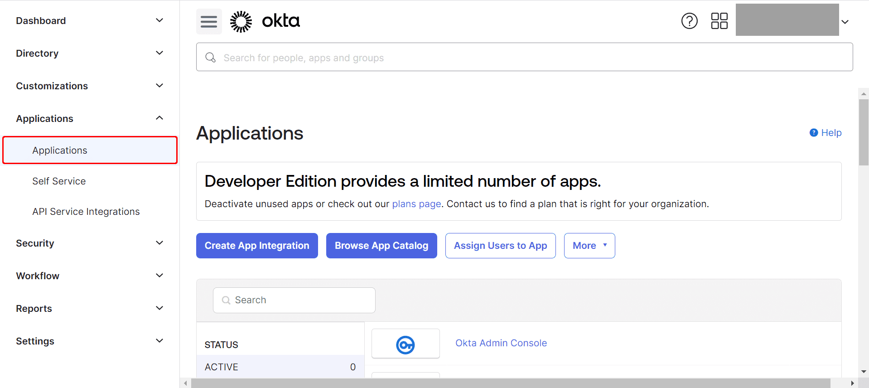The image size is (869, 388).
Task: Click the horizontal scrollbar thumb
Action: (511, 383)
